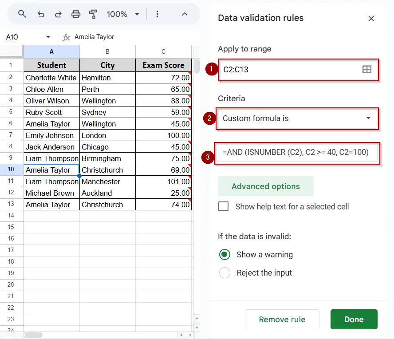Click the Remove rule button

point(282,319)
